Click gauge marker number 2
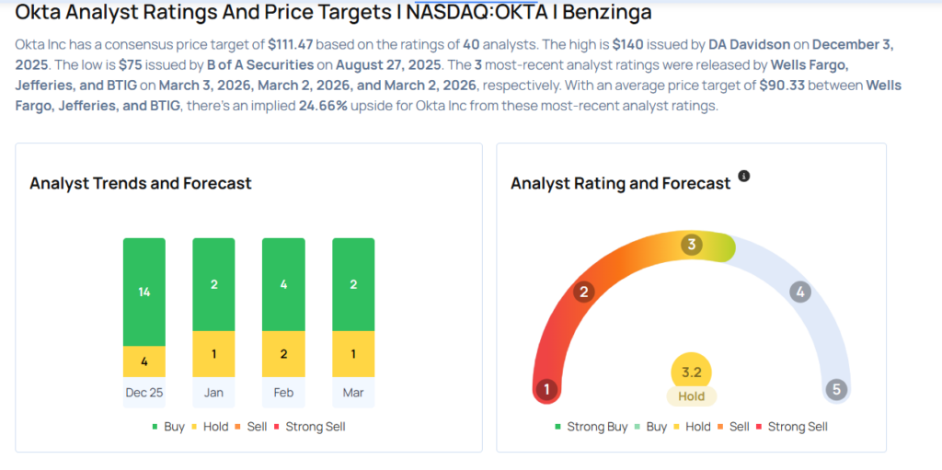942x470 pixels. [x=582, y=292]
